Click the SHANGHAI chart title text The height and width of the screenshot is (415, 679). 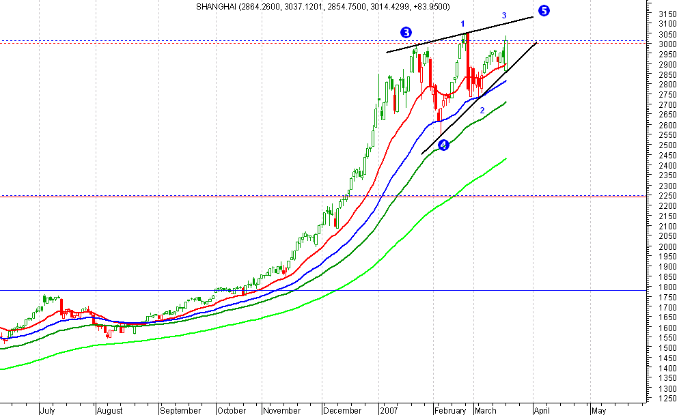tap(322, 7)
